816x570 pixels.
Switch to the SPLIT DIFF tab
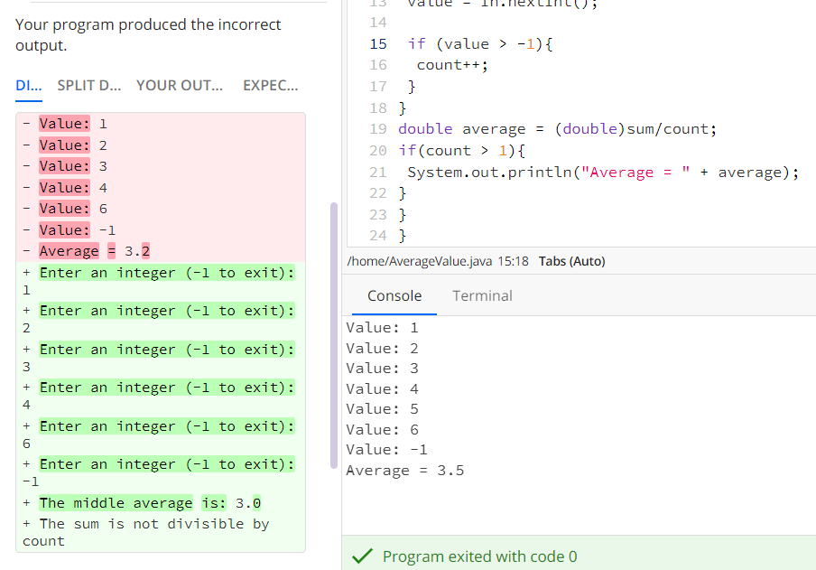click(88, 85)
